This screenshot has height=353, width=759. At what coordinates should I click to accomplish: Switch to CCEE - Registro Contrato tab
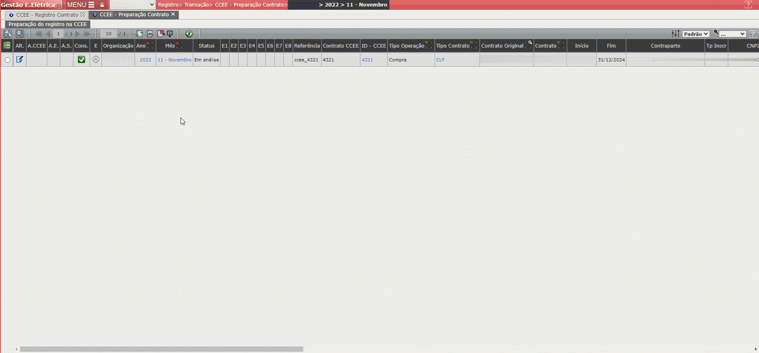(47, 15)
